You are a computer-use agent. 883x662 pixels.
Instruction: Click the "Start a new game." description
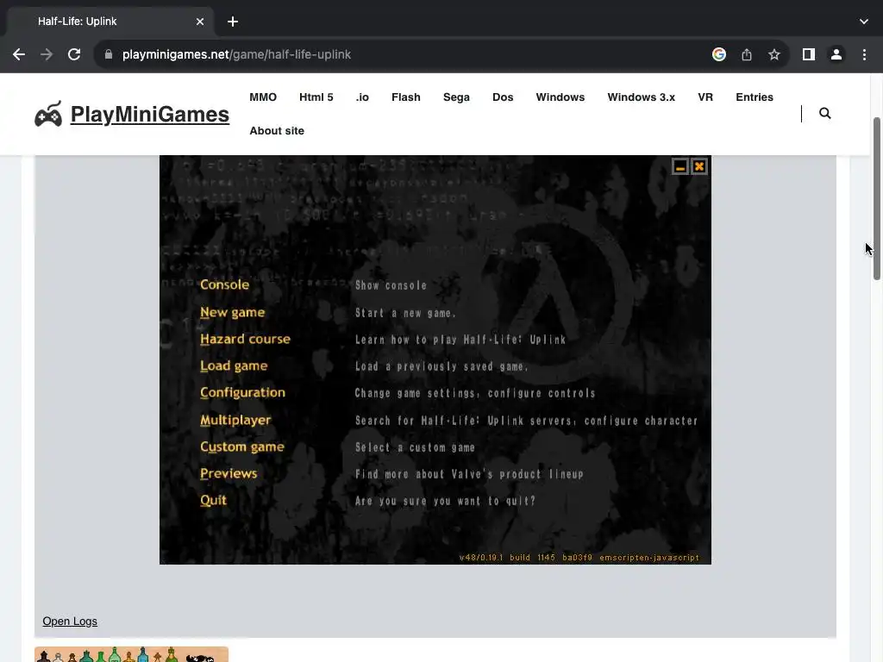405,313
